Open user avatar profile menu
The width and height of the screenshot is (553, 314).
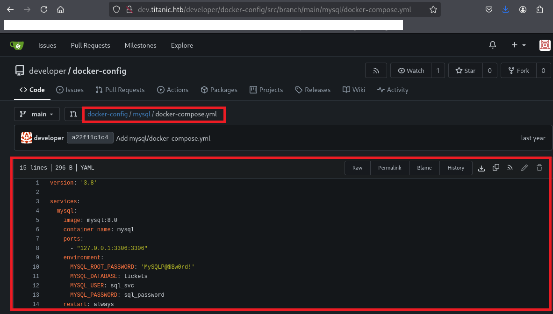[x=545, y=45]
